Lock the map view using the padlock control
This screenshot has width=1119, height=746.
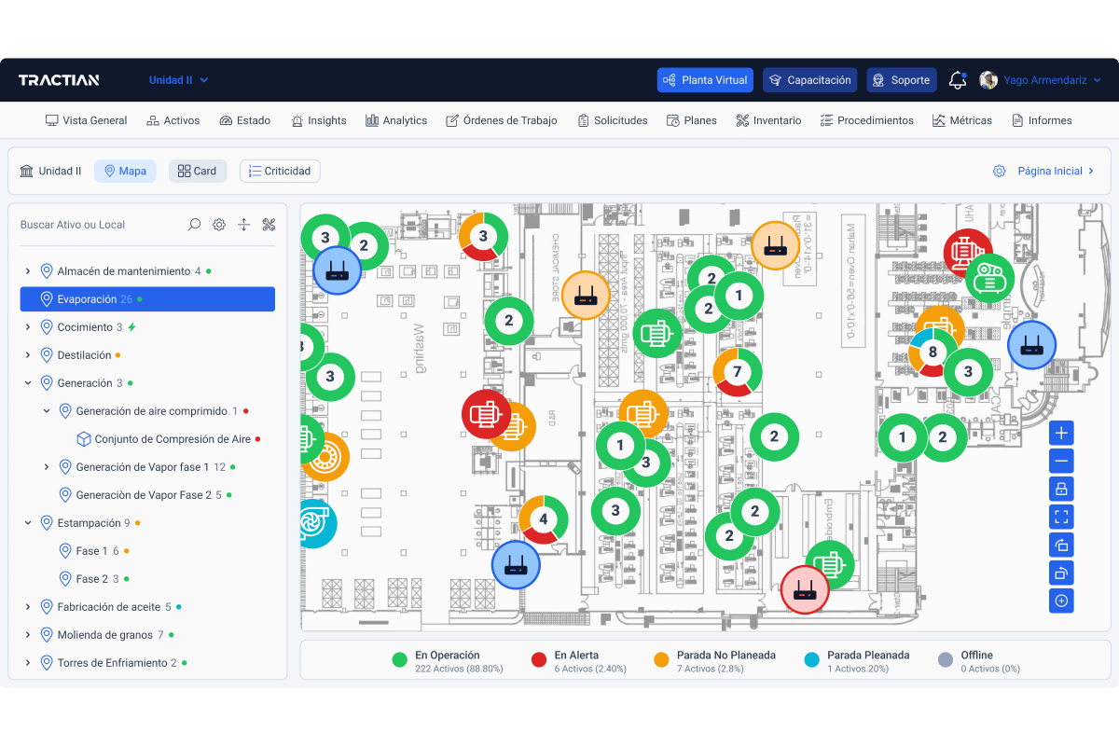pos(1061,488)
